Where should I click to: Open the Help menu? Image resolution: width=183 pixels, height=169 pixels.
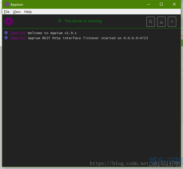[28, 12]
